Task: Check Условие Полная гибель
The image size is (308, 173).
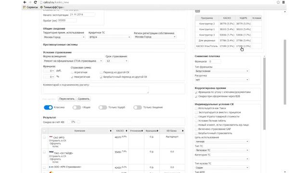Action: point(196,121)
